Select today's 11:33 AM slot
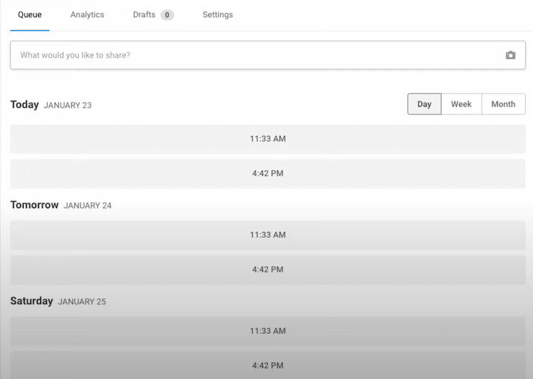Image resolution: width=533 pixels, height=379 pixels. [267, 139]
